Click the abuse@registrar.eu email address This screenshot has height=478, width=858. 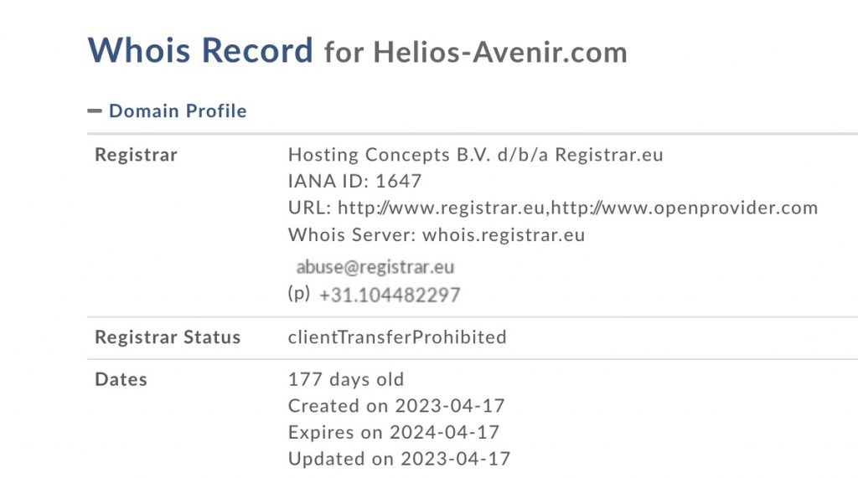pyautogui.click(x=375, y=267)
